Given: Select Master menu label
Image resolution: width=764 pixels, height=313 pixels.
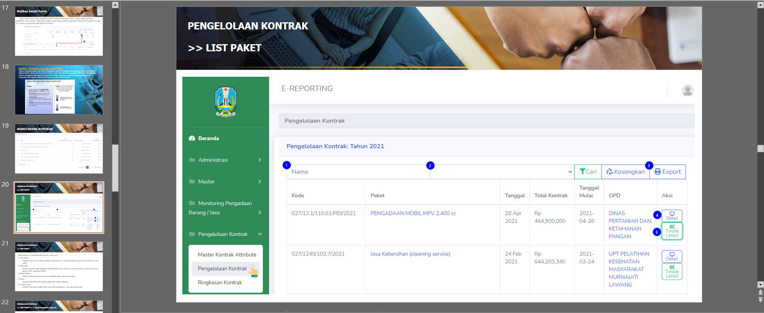Looking at the screenshot, I should 206,181.
